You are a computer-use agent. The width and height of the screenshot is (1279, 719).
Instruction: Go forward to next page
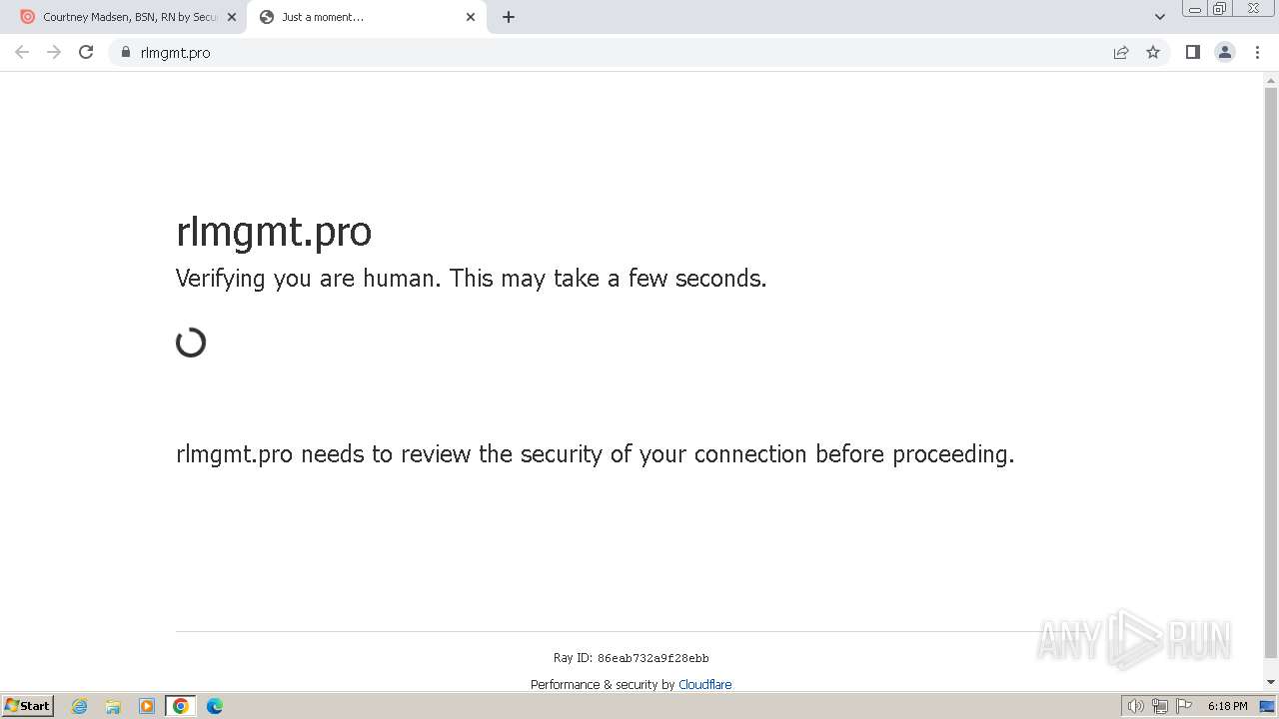click(54, 52)
